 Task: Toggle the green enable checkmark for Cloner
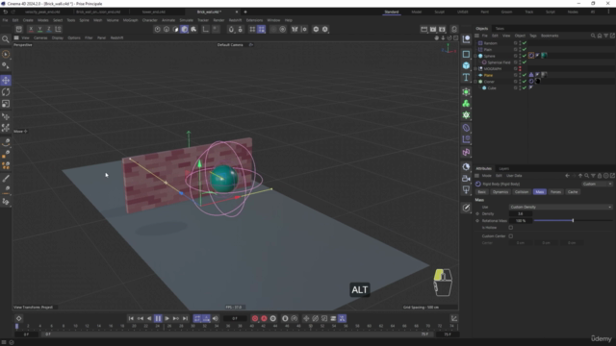point(525,81)
